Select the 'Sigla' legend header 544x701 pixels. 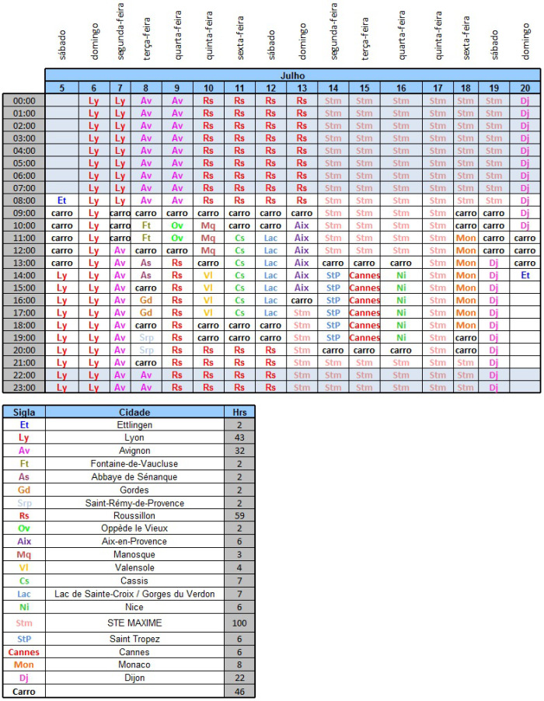(23, 412)
